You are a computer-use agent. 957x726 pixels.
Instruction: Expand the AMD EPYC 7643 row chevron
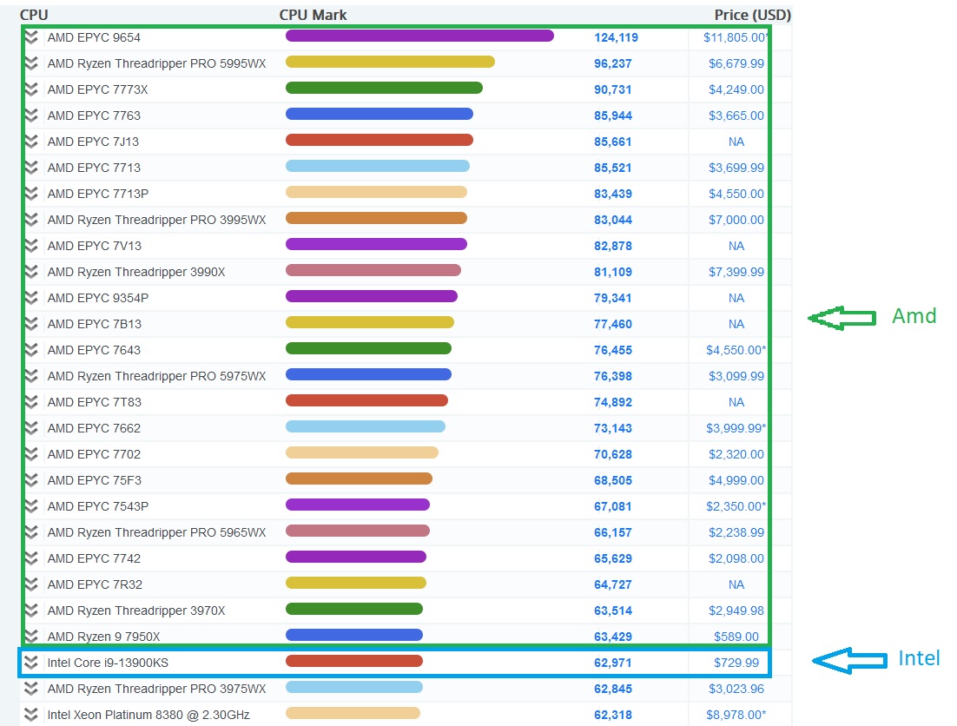point(32,350)
